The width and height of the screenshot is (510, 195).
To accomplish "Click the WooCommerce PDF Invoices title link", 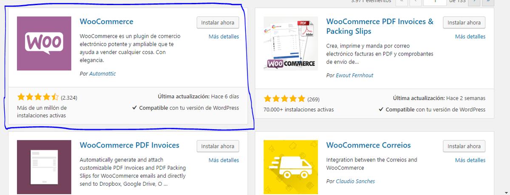I will point(129,145).
